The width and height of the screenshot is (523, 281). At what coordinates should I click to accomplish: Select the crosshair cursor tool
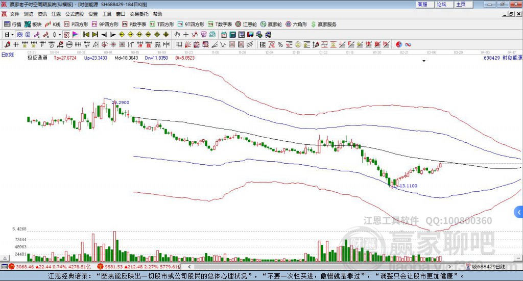click(186, 35)
